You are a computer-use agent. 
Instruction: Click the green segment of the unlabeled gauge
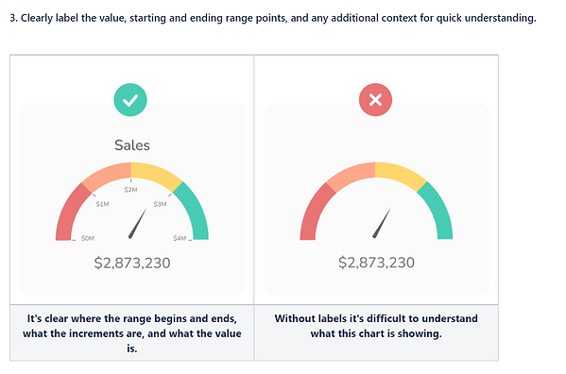click(439, 212)
